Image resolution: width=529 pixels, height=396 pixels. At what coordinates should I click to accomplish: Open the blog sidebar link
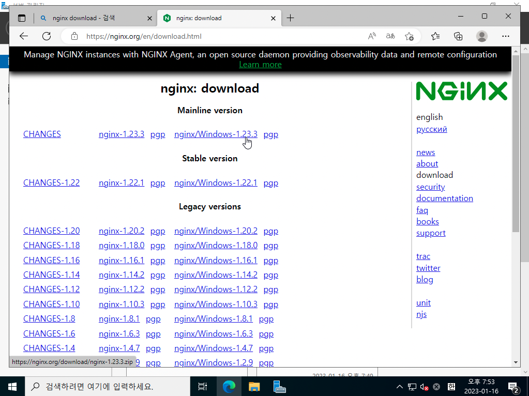(425, 280)
